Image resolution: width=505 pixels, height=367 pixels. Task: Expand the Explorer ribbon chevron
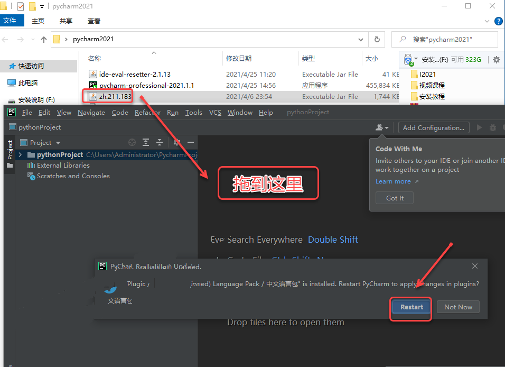tap(487, 21)
